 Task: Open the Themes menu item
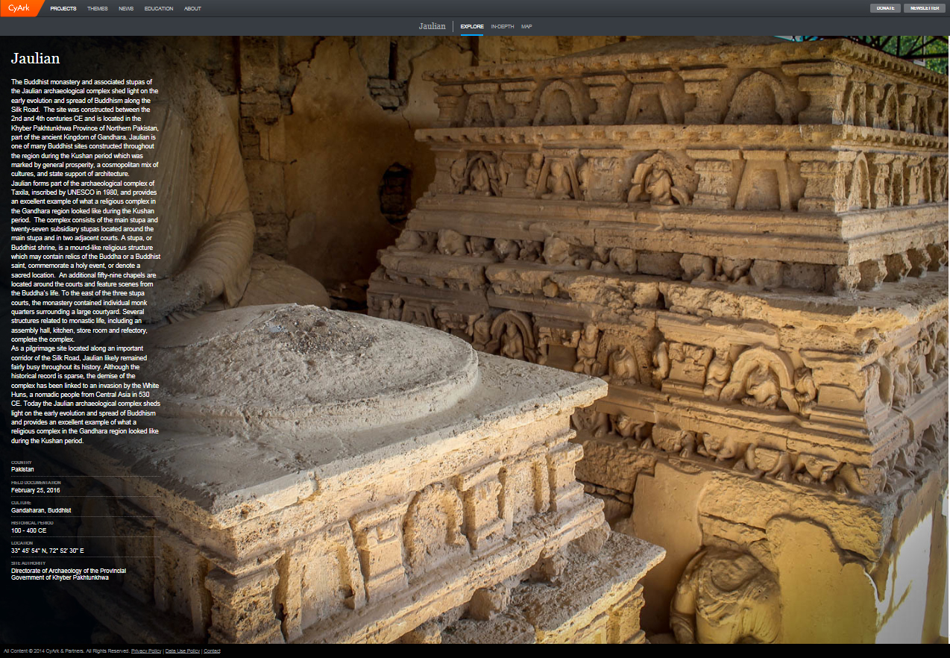pyautogui.click(x=97, y=9)
